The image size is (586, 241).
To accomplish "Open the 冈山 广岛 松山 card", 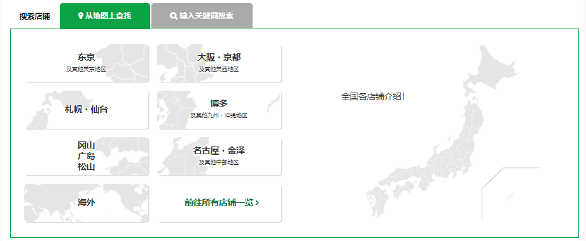I will click(87, 157).
